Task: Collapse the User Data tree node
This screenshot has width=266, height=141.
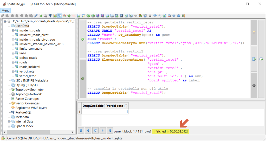Action: tap(9, 26)
